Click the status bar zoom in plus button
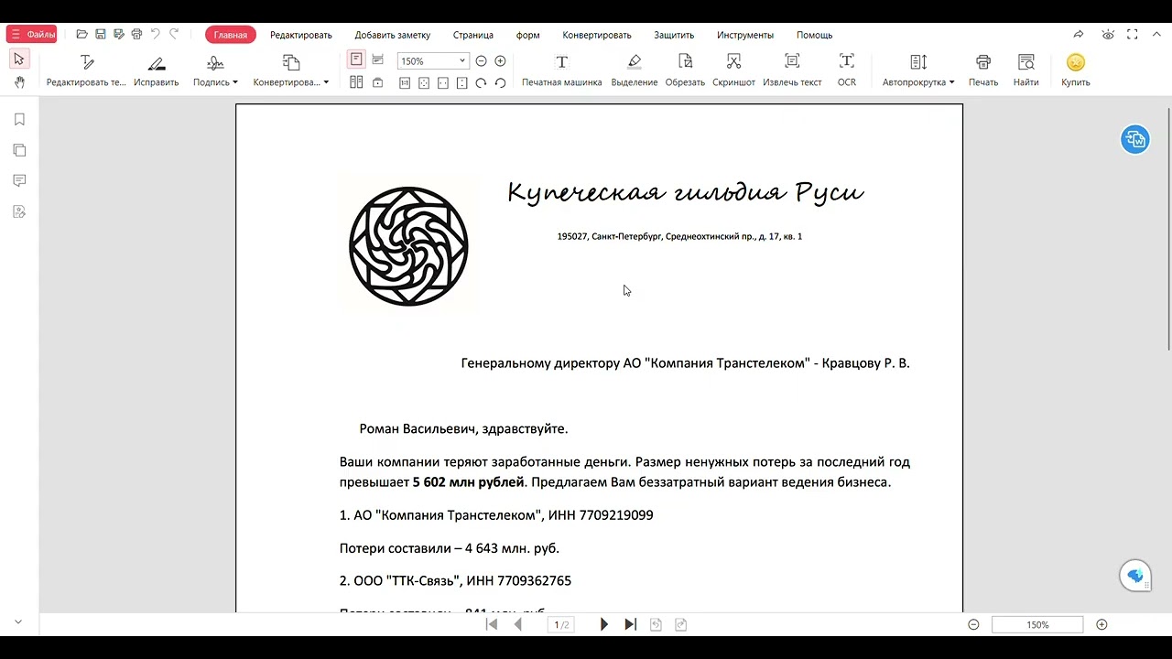1172x659 pixels. [1101, 624]
